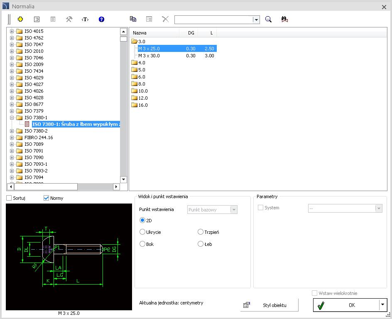392x319 pixels.
Task: Select the Łeb radio button
Action: 200,244
